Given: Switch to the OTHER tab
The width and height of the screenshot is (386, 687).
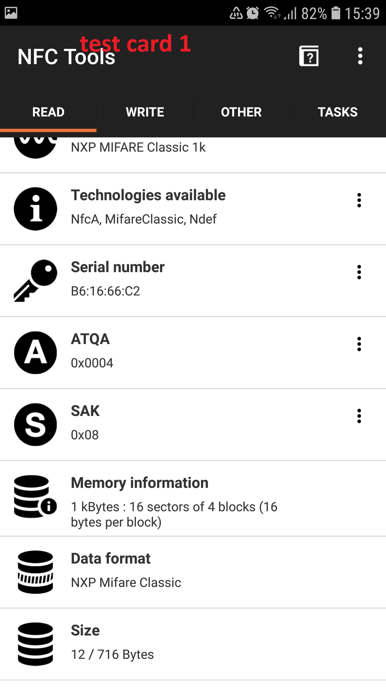Looking at the screenshot, I should [x=241, y=112].
